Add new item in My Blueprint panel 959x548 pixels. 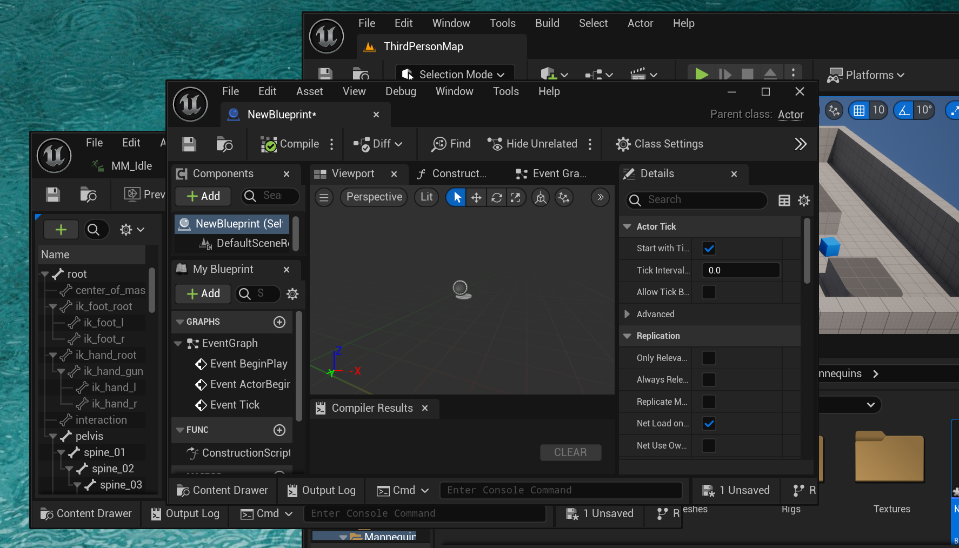coord(203,293)
